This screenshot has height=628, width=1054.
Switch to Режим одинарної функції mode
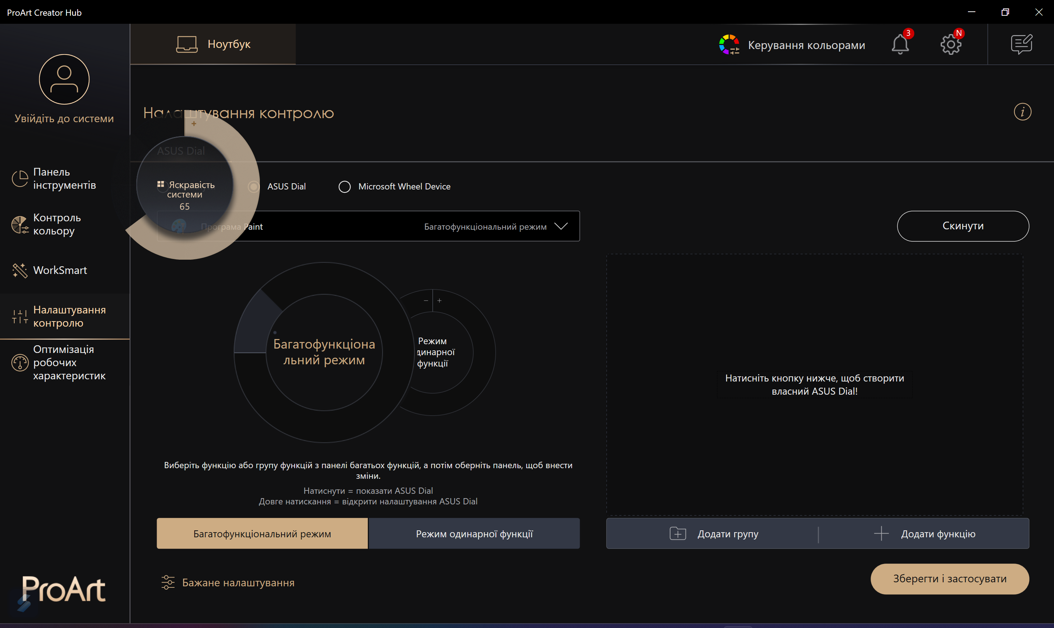(474, 534)
